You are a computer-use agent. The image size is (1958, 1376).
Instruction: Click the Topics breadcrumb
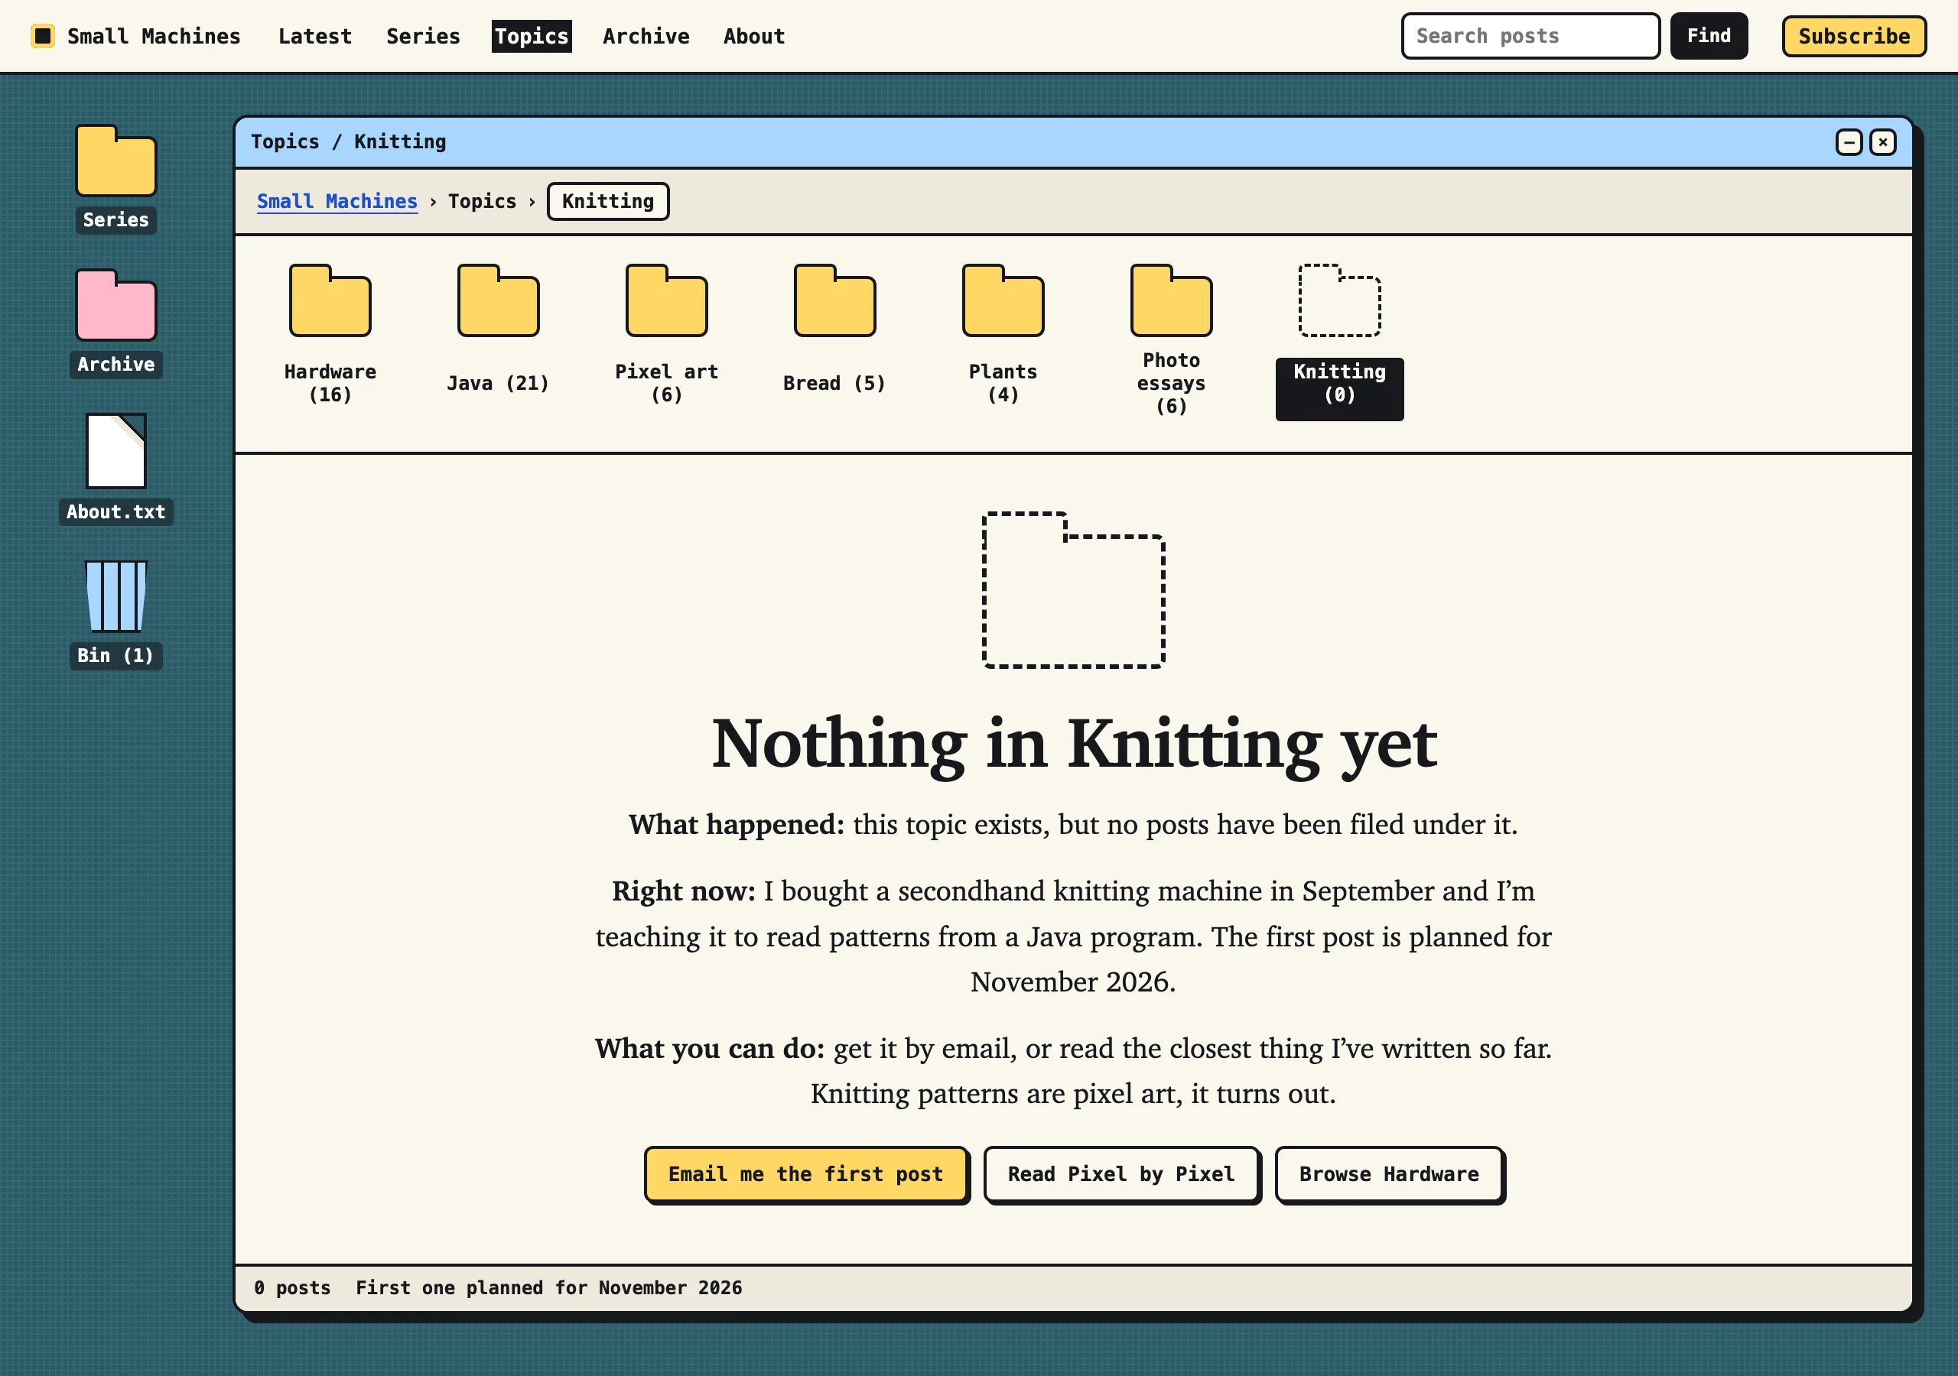point(482,201)
